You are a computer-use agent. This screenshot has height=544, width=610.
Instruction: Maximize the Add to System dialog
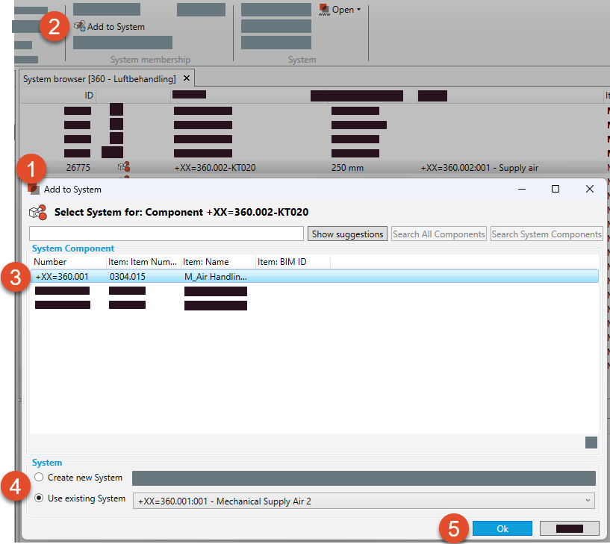(555, 190)
